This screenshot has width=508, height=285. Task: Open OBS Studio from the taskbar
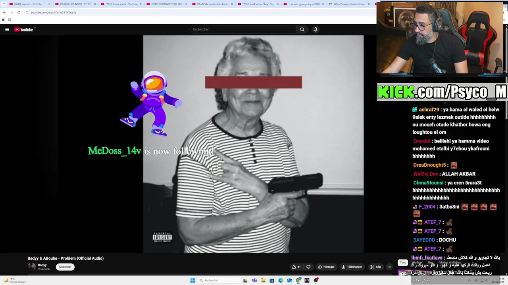pos(316,280)
